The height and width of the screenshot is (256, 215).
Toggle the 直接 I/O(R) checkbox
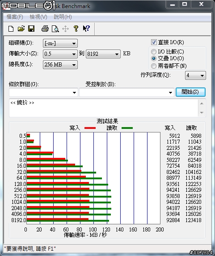(154, 42)
